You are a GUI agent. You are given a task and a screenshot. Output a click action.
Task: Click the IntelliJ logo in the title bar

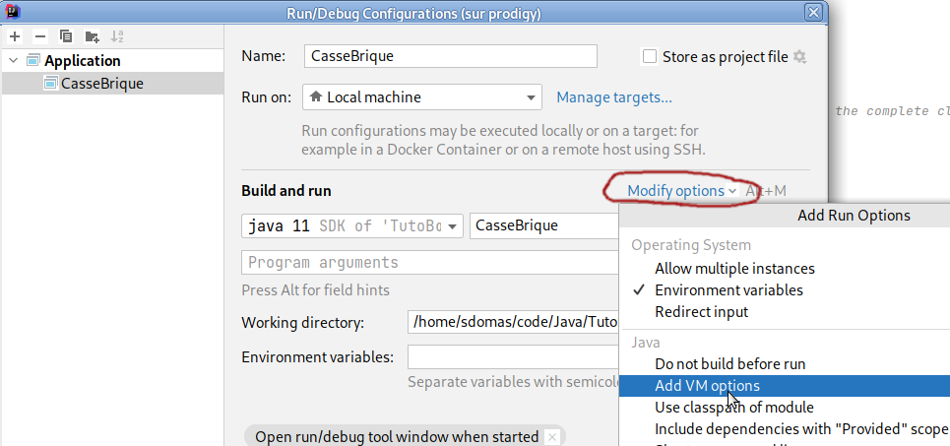(x=13, y=12)
